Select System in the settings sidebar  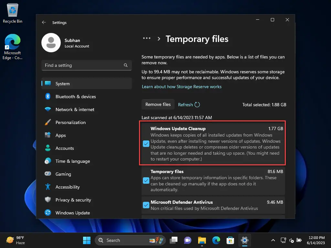[x=87, y=84]
